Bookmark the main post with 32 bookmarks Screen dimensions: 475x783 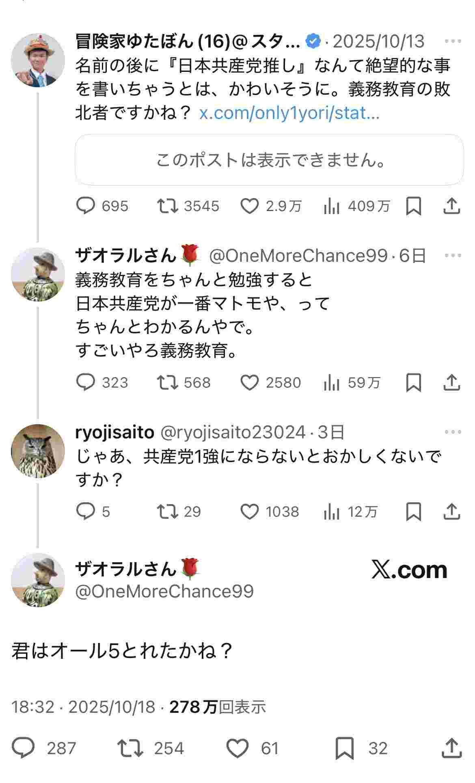pos(345,748)
